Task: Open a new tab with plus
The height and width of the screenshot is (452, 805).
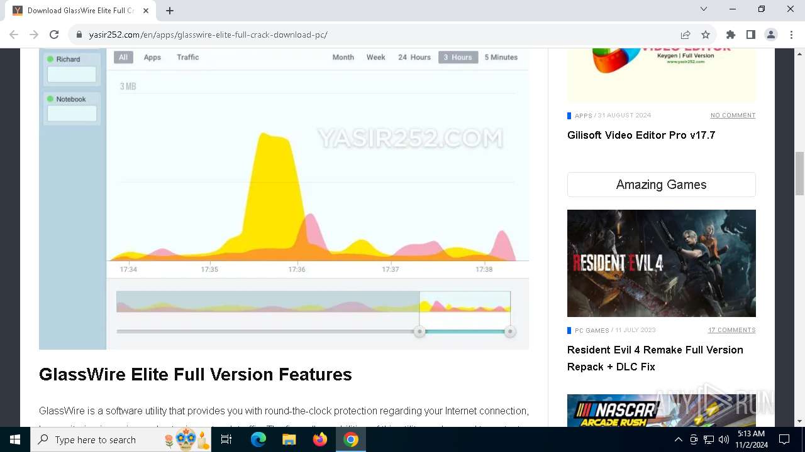Action: [170, 11]
